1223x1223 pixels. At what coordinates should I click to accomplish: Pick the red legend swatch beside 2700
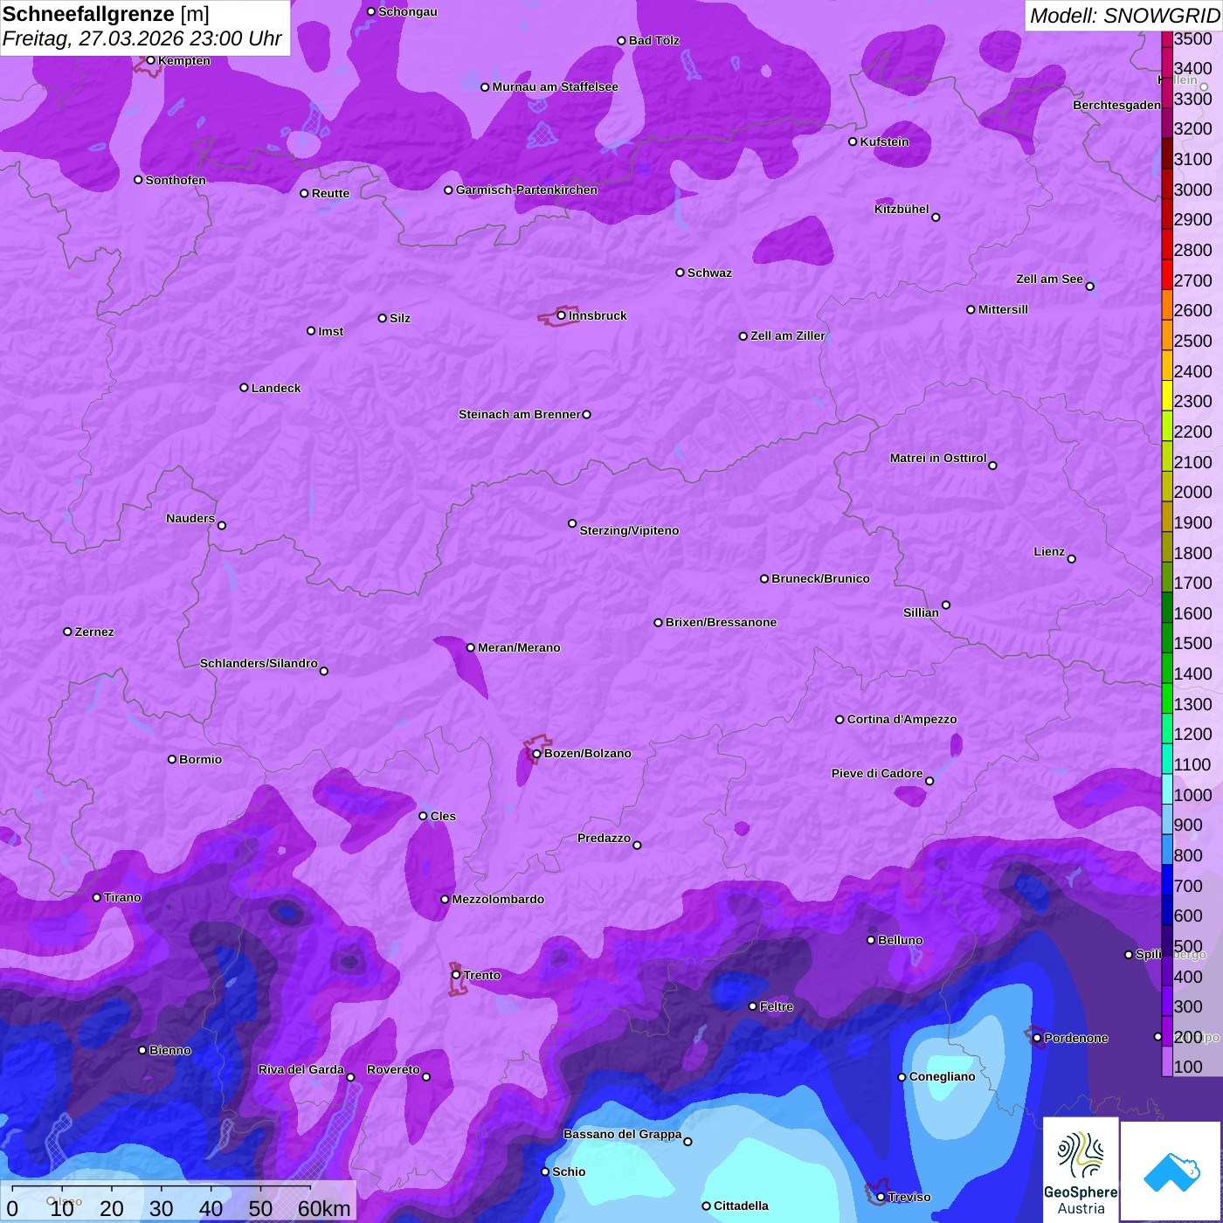1167,273
